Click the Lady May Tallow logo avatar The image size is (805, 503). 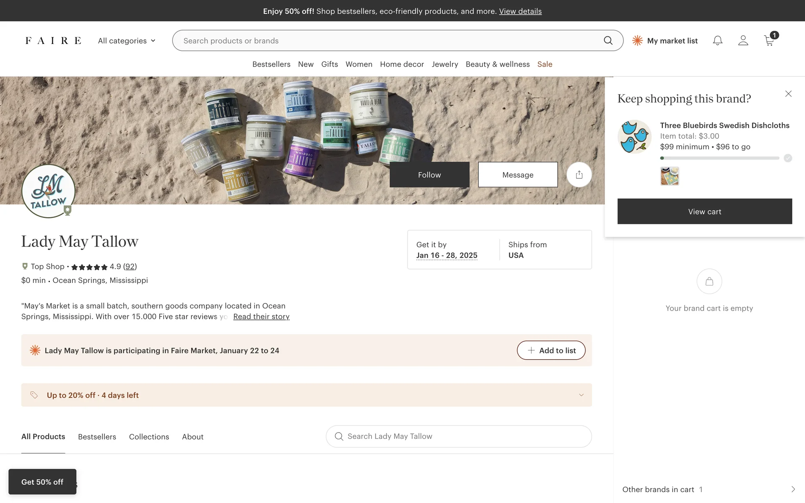point(48,191)
